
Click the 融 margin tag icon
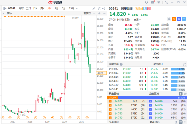pos(137,8)
